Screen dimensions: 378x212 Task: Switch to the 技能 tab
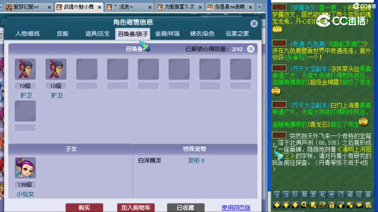(x=63, y=34)
